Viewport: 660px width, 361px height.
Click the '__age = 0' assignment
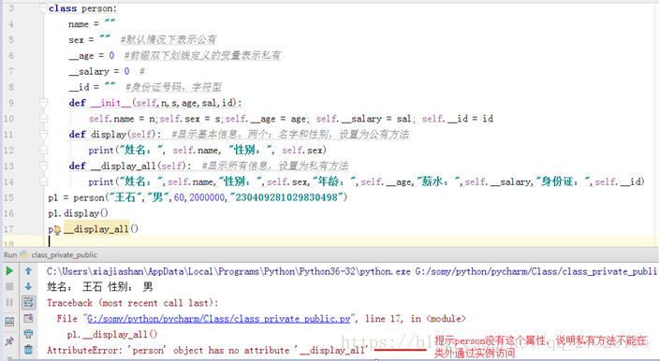92,55
